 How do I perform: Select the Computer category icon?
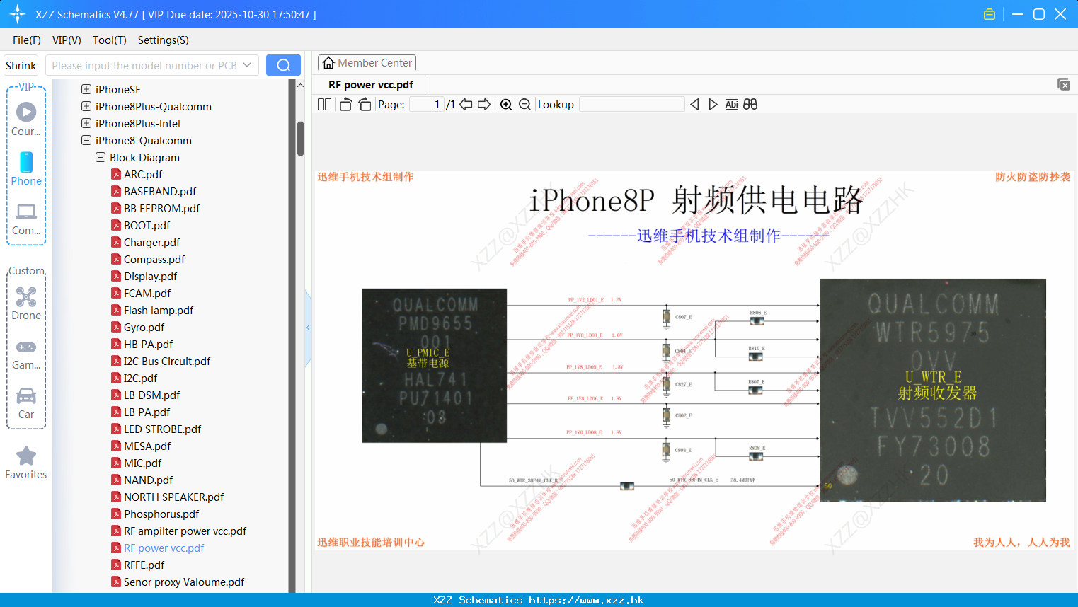pos(26,219)
